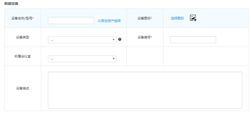Click the arrow of 所属会议室 select box
Screen dimensions: 251x115
point(114,59)
